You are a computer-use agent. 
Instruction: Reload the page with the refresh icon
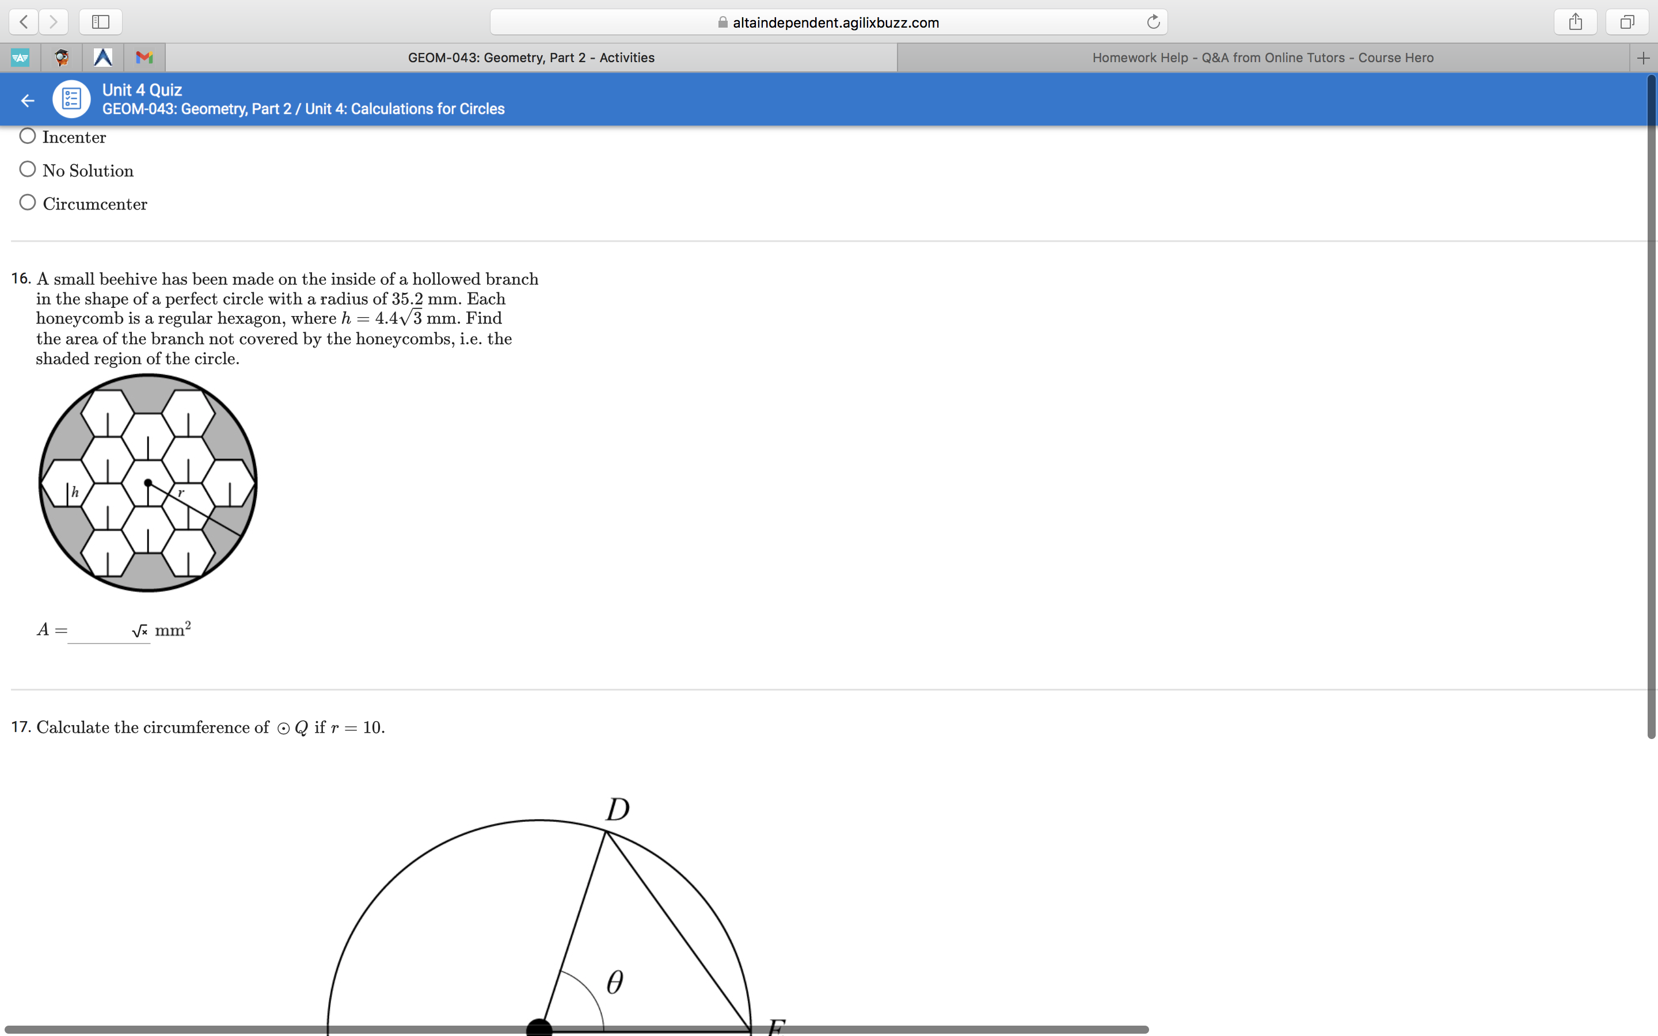1152,21
